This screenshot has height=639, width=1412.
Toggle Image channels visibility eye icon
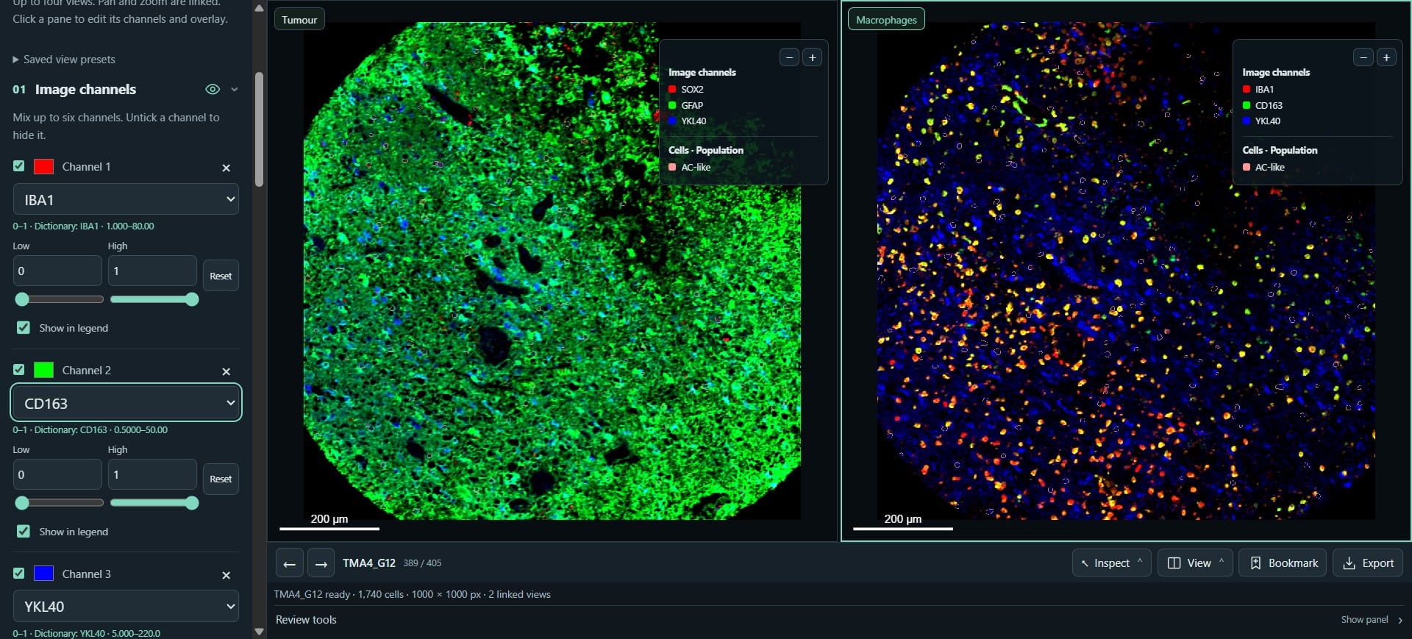pyautogui.click(x=213, y=89)
